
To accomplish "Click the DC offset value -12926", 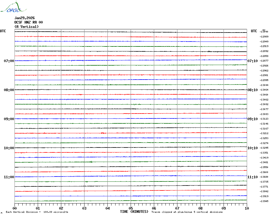I will [264, 66].
